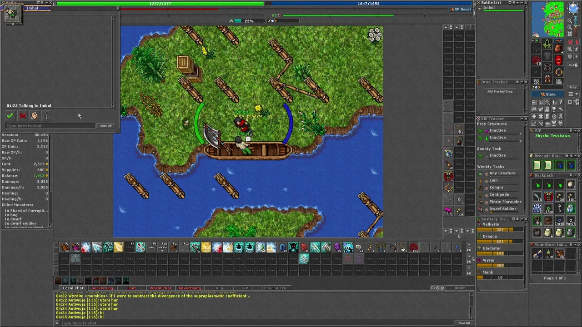Viewport: 582px width, 327px height.
Task: Click the crystal cluster item in Backpack
Action: 537,209
